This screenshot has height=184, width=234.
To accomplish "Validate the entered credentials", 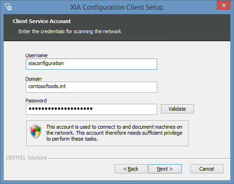I will click(177, 109).
